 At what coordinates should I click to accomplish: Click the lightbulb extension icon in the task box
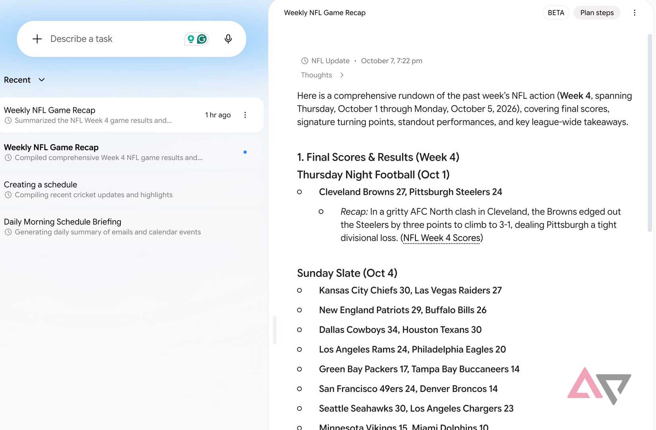click(x=191, y=39)
